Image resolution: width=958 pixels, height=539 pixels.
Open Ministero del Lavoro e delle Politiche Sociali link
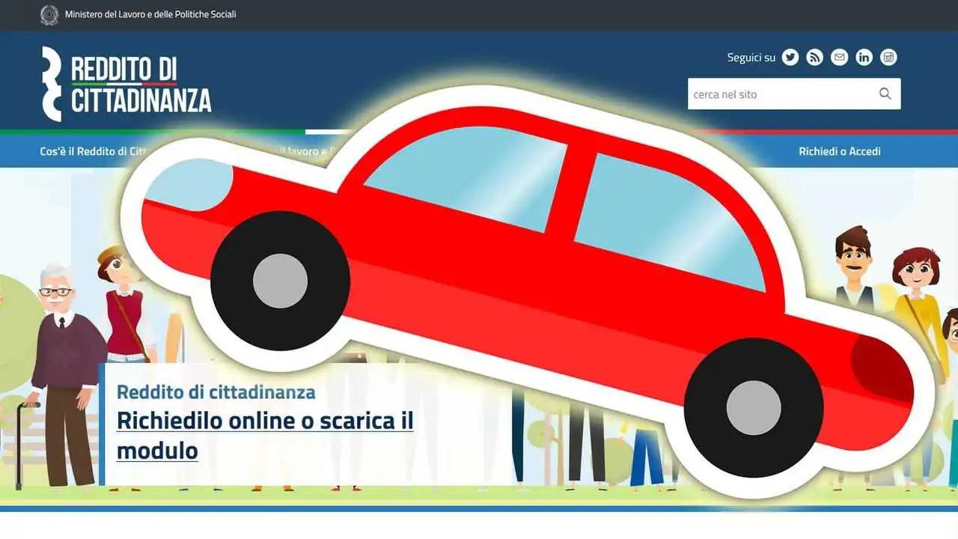(150, 14)
